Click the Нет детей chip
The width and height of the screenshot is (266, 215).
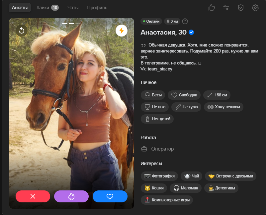click(157, 119)
